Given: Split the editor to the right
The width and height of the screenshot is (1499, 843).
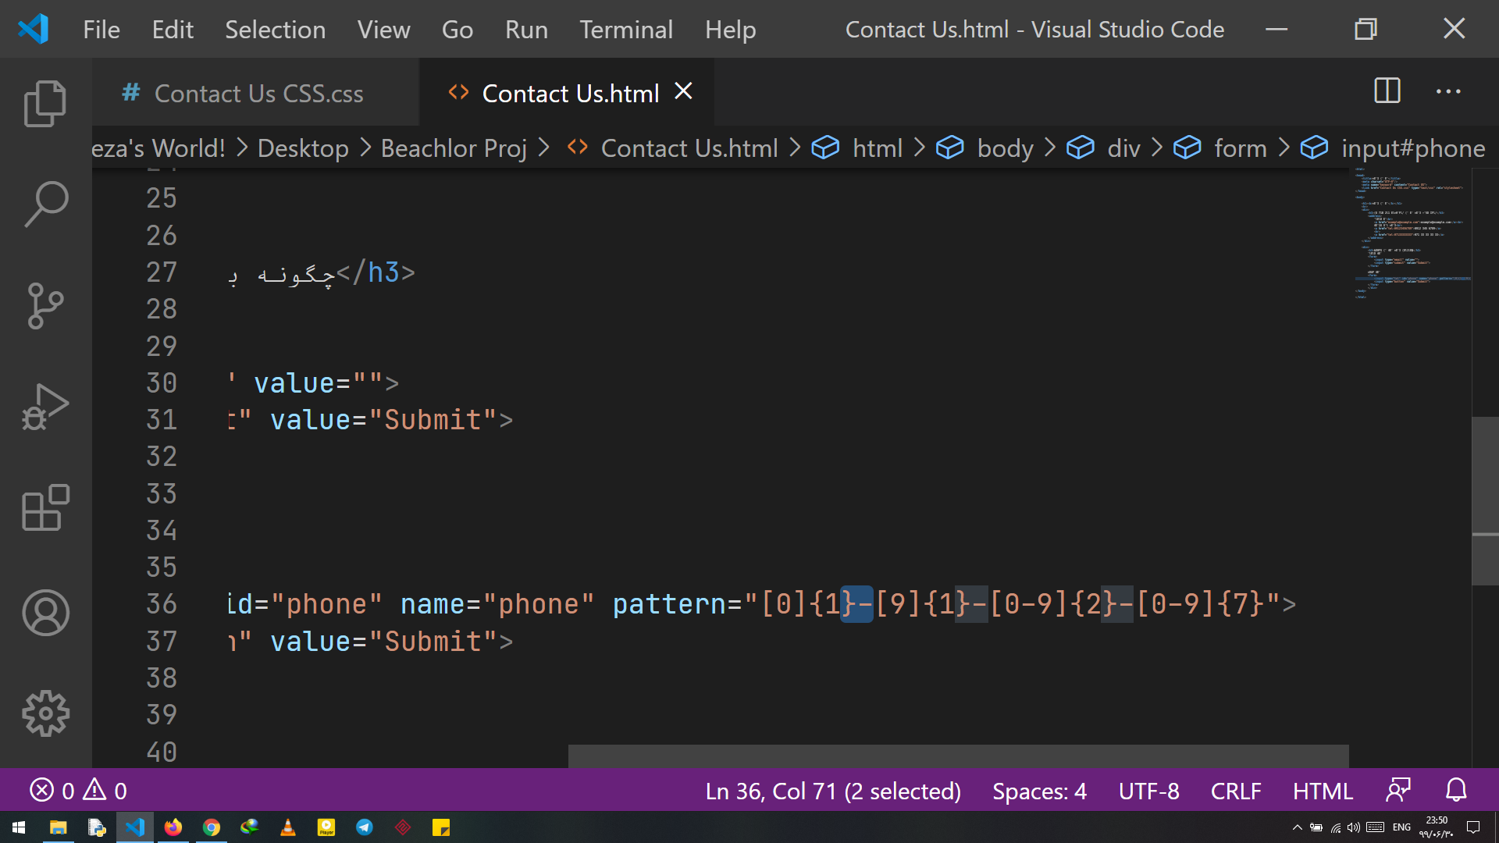Looking at the screenshot, I should (1387, 91).
